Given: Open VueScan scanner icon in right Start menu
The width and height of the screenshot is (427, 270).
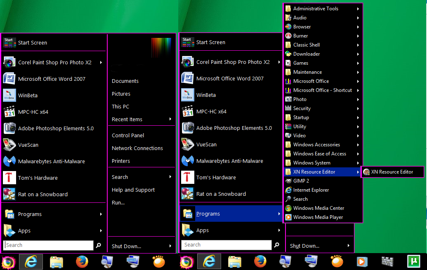Looking at the screenshot, I should pyautogui.click(x=188, y=145).
